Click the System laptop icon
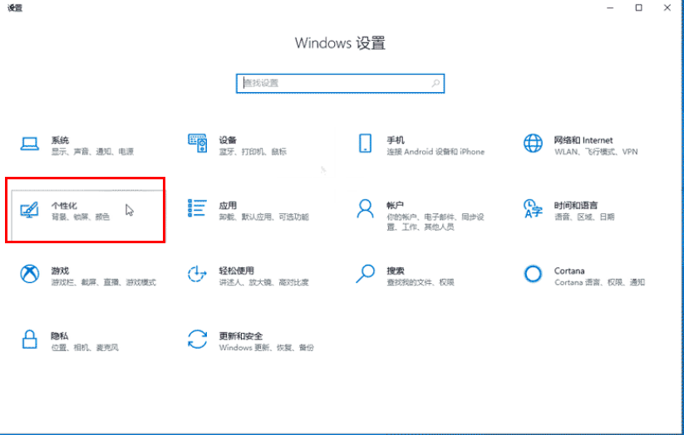Image resolution: width=684 pixels, height=435 pixels. [x=30, y=144]
